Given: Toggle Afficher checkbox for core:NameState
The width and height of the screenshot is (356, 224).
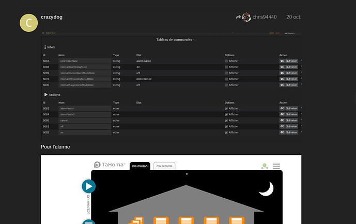Looking at the screenshot, I should click(x=226, y=61).
